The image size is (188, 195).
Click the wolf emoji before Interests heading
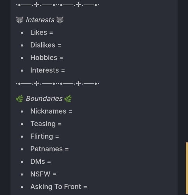click(19, 20)
